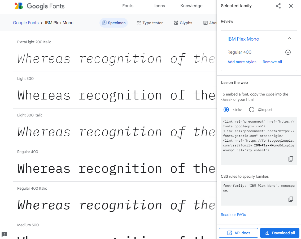Screen dimensions: 301x239
Task: Click the Regular 400 style label
Action: 28,152
